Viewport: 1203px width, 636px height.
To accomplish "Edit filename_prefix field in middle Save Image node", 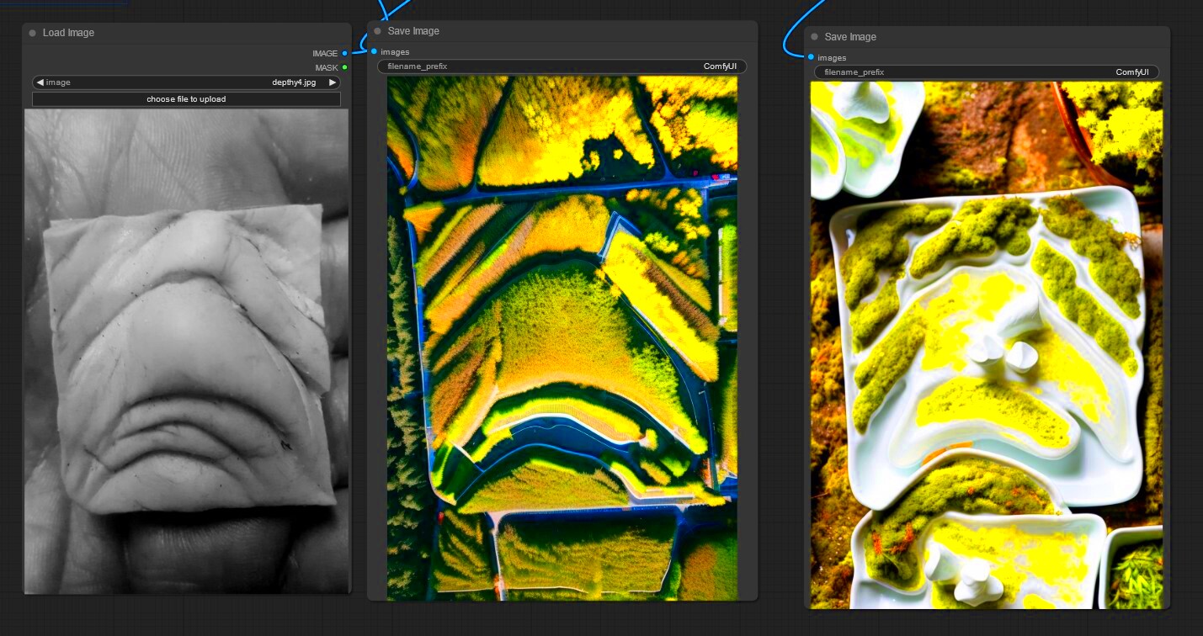I will (x=562, y=66).
